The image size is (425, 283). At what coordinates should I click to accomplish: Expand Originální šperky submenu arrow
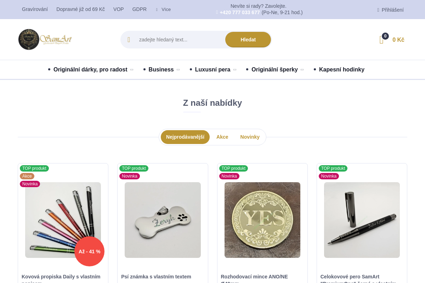pos(302,70)
